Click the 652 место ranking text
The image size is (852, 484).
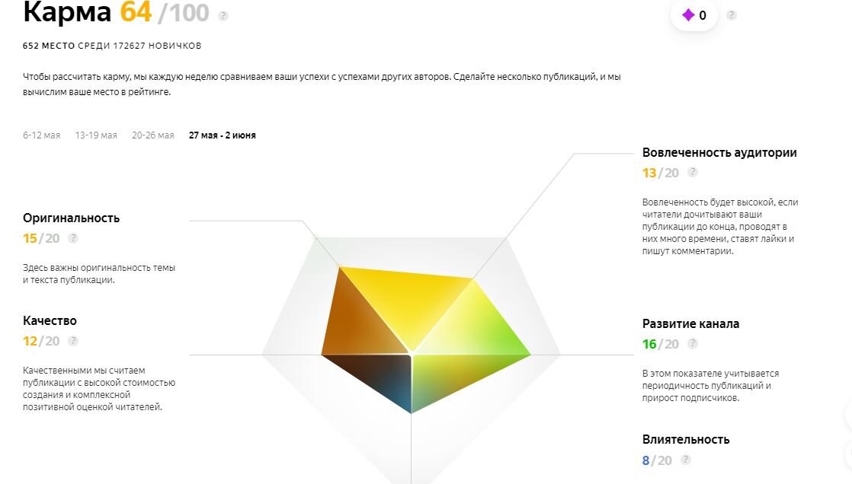coord(49,46)
